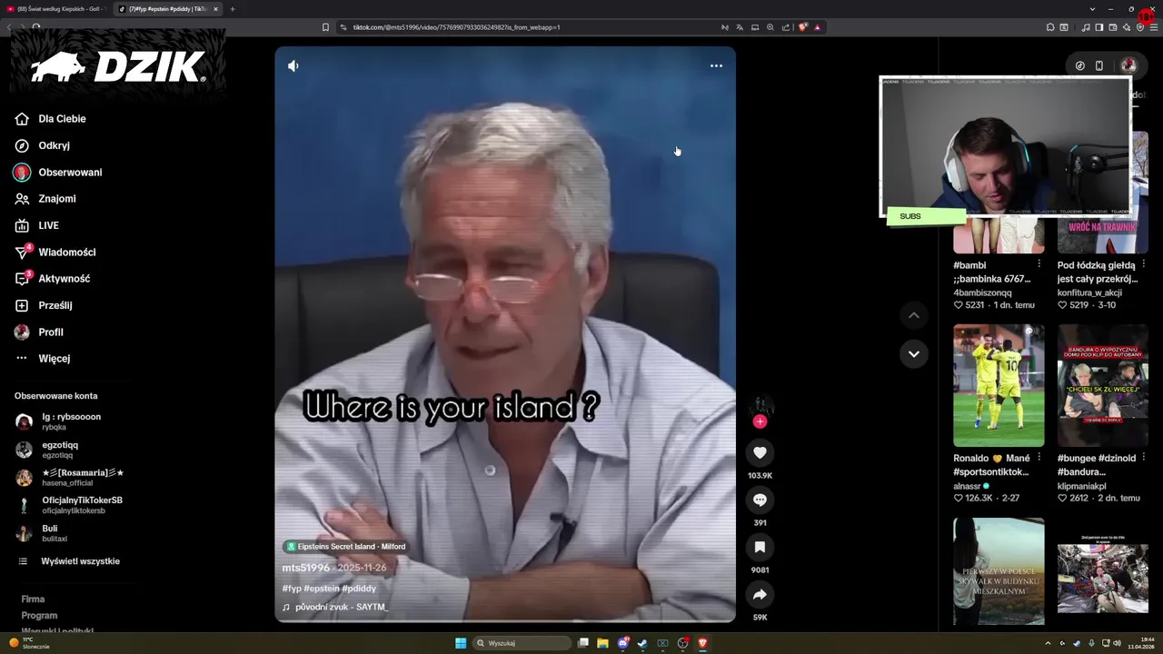Click the Firma footer link
This screenshot has width=1163, height=654.
pyautogui.click(x=33, y=599)
